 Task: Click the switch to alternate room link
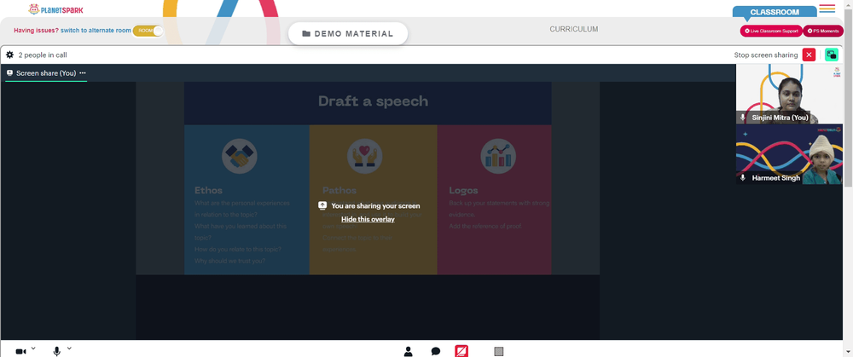[x=96, y=31]
